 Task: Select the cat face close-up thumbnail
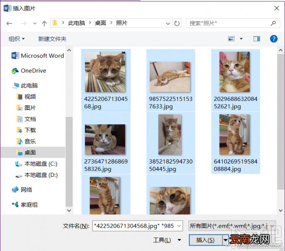pyautogui.click(x=171, y=195)
